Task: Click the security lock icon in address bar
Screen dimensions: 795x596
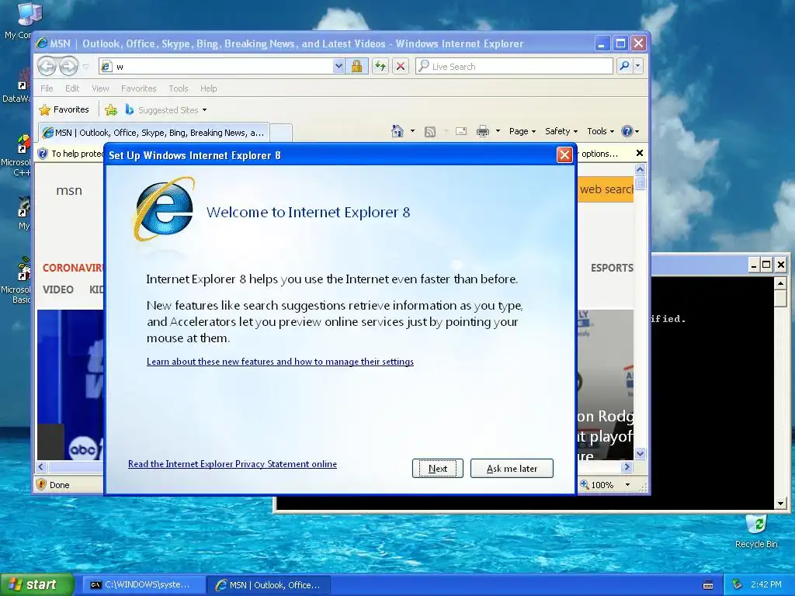Action: (x=356, y=67)
